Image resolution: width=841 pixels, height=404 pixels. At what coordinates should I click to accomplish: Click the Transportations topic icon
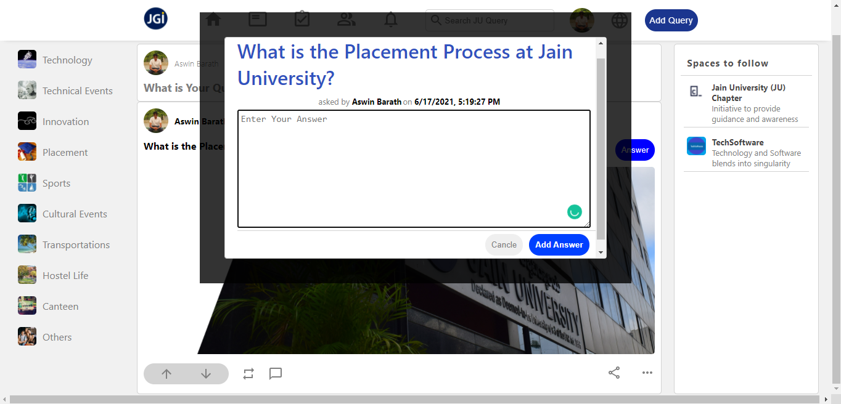click(27, 244)
